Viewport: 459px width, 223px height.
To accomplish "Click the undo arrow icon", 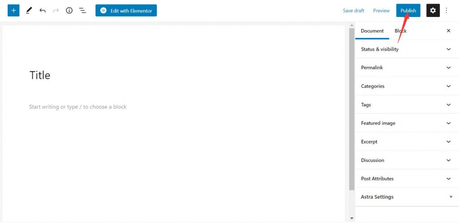I will [43, 10].
